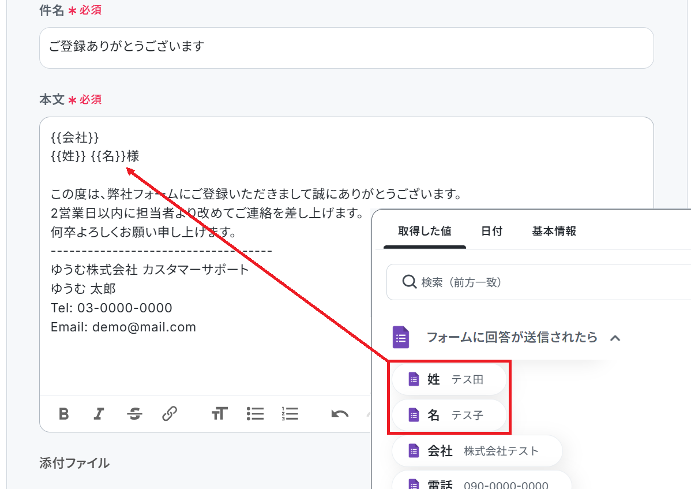Select the 基本情報 tab
691x489 pixels.
pos(554,232)
